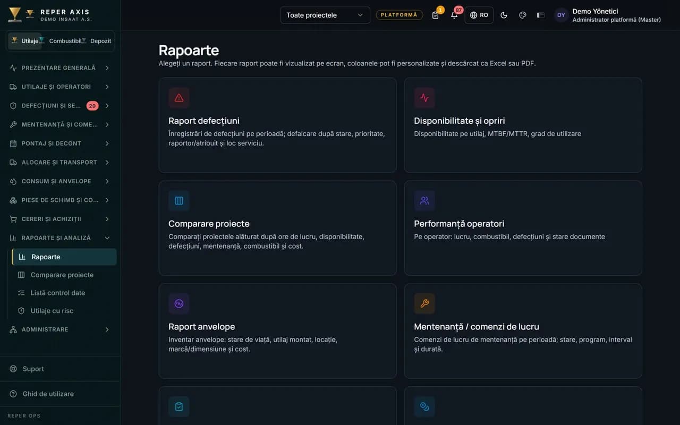Click the Performanță operatori people icon

[x=424, y=201]
